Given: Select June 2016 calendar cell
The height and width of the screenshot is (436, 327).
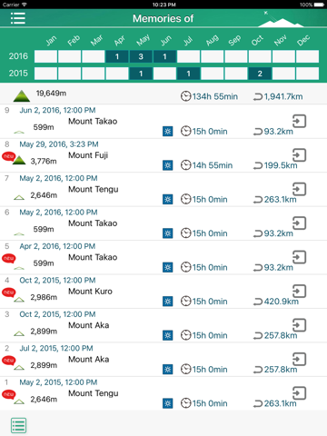Looking at the screenshot, I should [164, 56].
